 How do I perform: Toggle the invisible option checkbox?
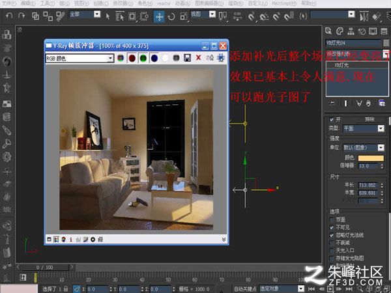(332, 227)
